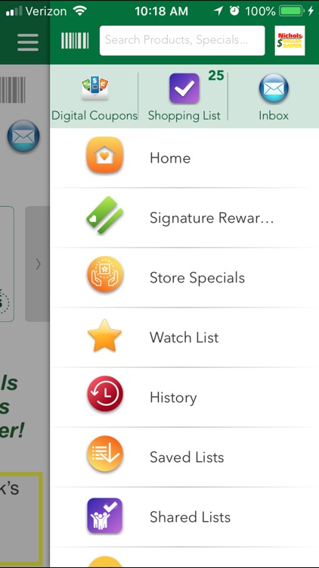The width and height of the screenshot is (319, 568).
Task: Select the Saved Lists menu item
Action: point(184,457)
